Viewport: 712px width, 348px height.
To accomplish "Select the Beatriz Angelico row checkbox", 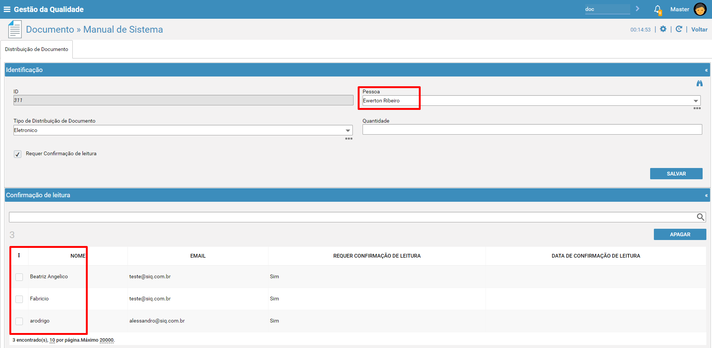I will pyautogui.click(x=19, y=277).
